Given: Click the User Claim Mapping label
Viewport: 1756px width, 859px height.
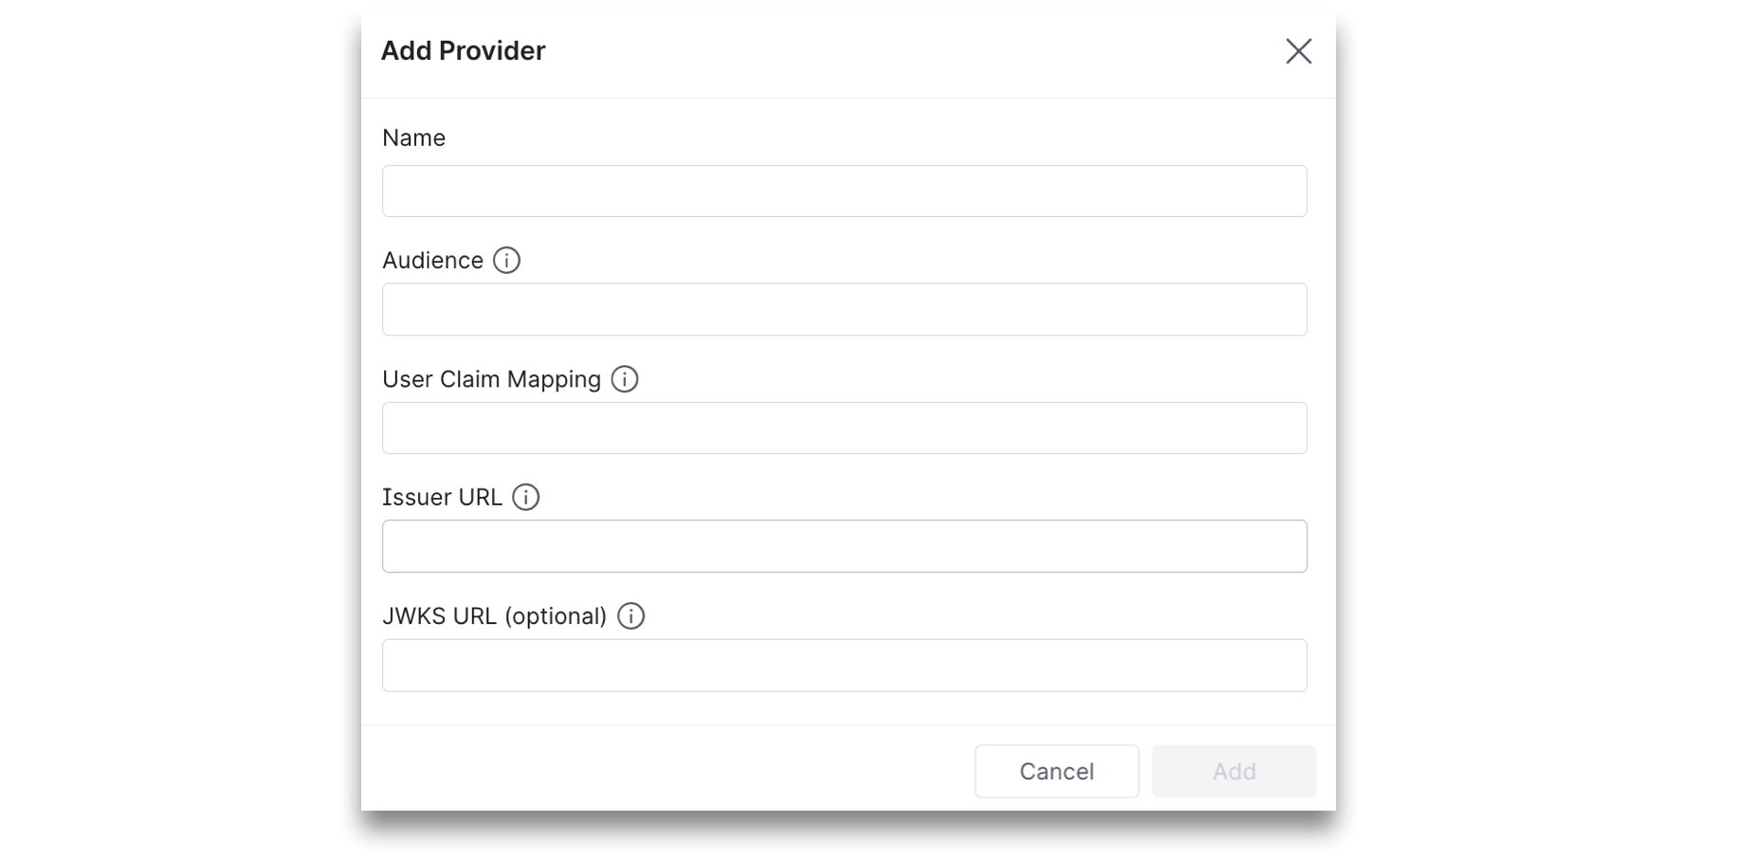Looking at the screenshot, I should [x=491, y=379].
